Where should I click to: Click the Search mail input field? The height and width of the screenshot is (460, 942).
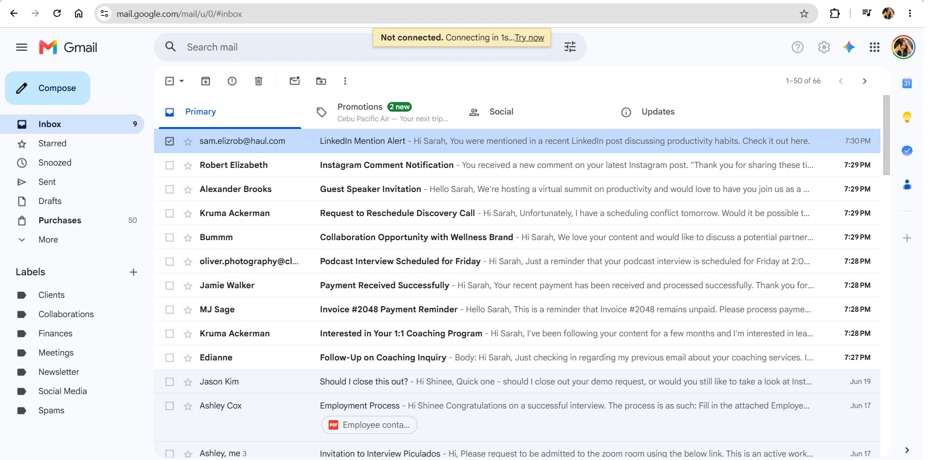point(370,47)
